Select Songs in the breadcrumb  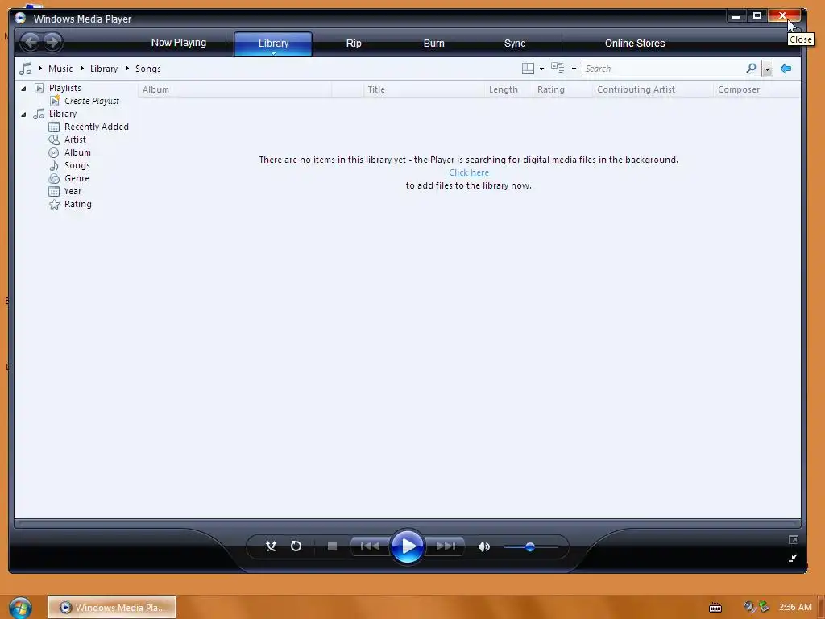(148, 69)
